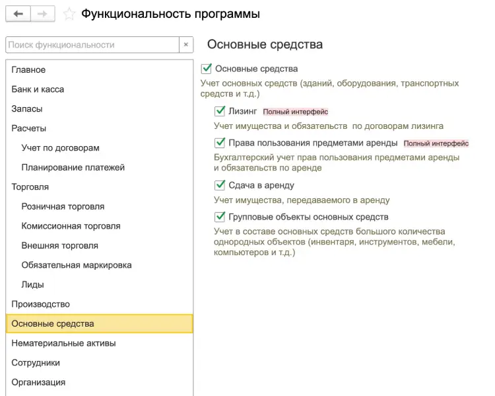The height and width of the screenshot is (396, 495).
Task: Uncheck Групповые объекты основных средств
Action: [x=220, y=217]
